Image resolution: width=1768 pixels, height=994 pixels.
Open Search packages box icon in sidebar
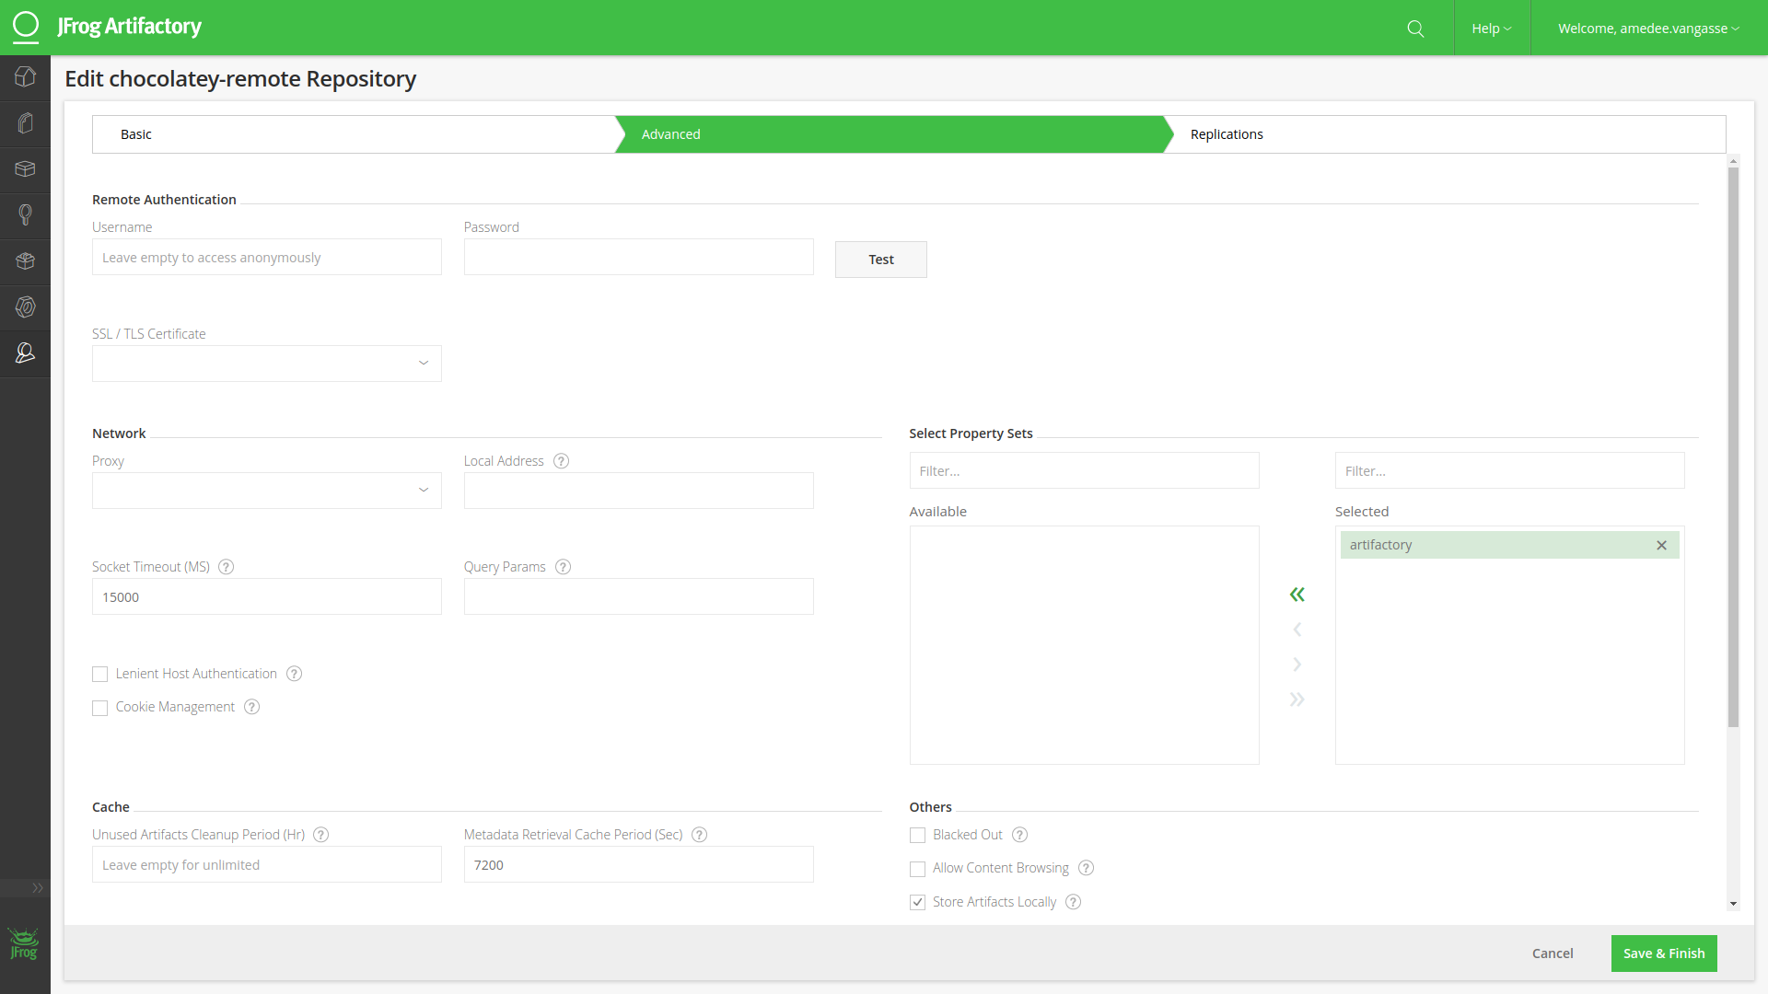[x=25, y=168]
